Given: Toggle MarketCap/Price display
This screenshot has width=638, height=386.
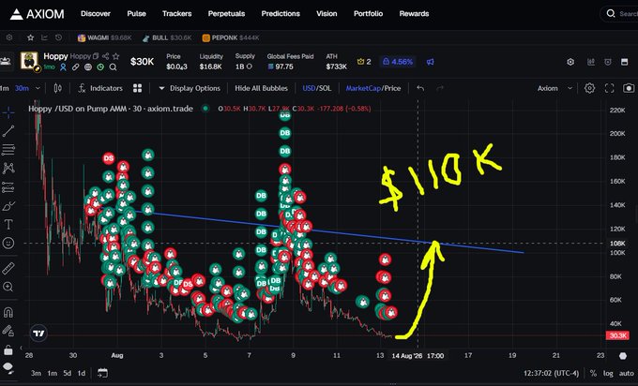Looking at the screenshot, I should (373, 88).
